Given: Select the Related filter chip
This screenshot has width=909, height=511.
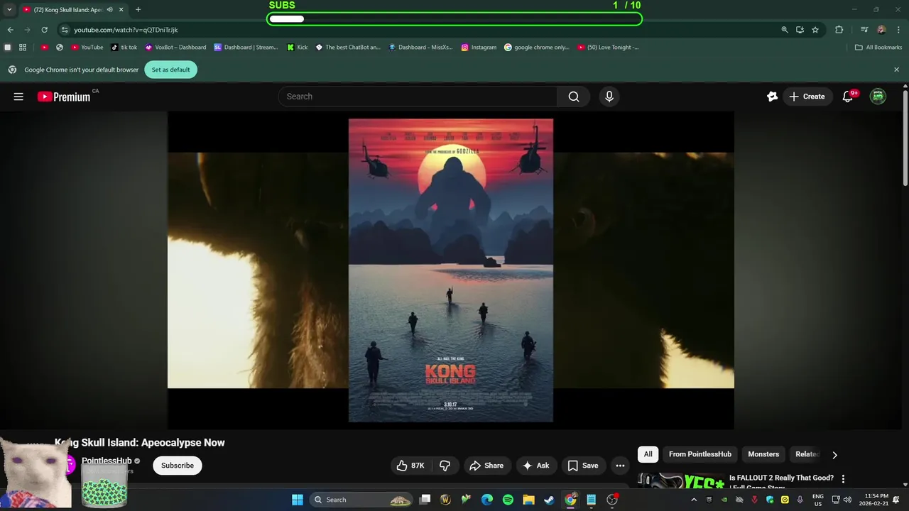Looking at the screenshot, I should pyautogui.click(x=807, y=454).
